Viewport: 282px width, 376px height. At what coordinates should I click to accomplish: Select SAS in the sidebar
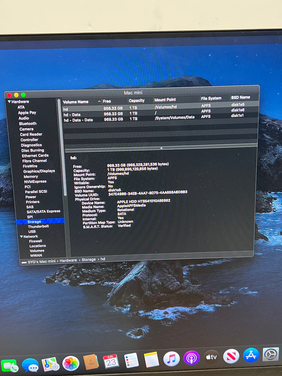[30, 207]
